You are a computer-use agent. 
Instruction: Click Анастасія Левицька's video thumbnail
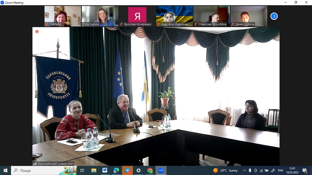pos(174,16)
